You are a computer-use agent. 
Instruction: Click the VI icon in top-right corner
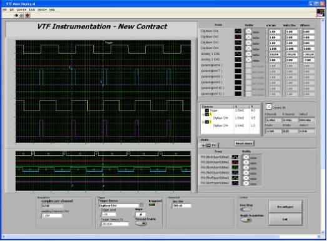(x=320, y=12)
